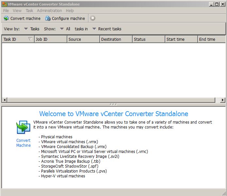Screen dimensions: 227x196
Task: Click the horizontal scrollbar left arrow
Action: tap(5, 100)
